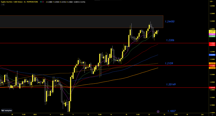Click the pink dot indicator beside the symbol title
The width and height of the screenshot is (216, 116).
[x=43, y=2]
